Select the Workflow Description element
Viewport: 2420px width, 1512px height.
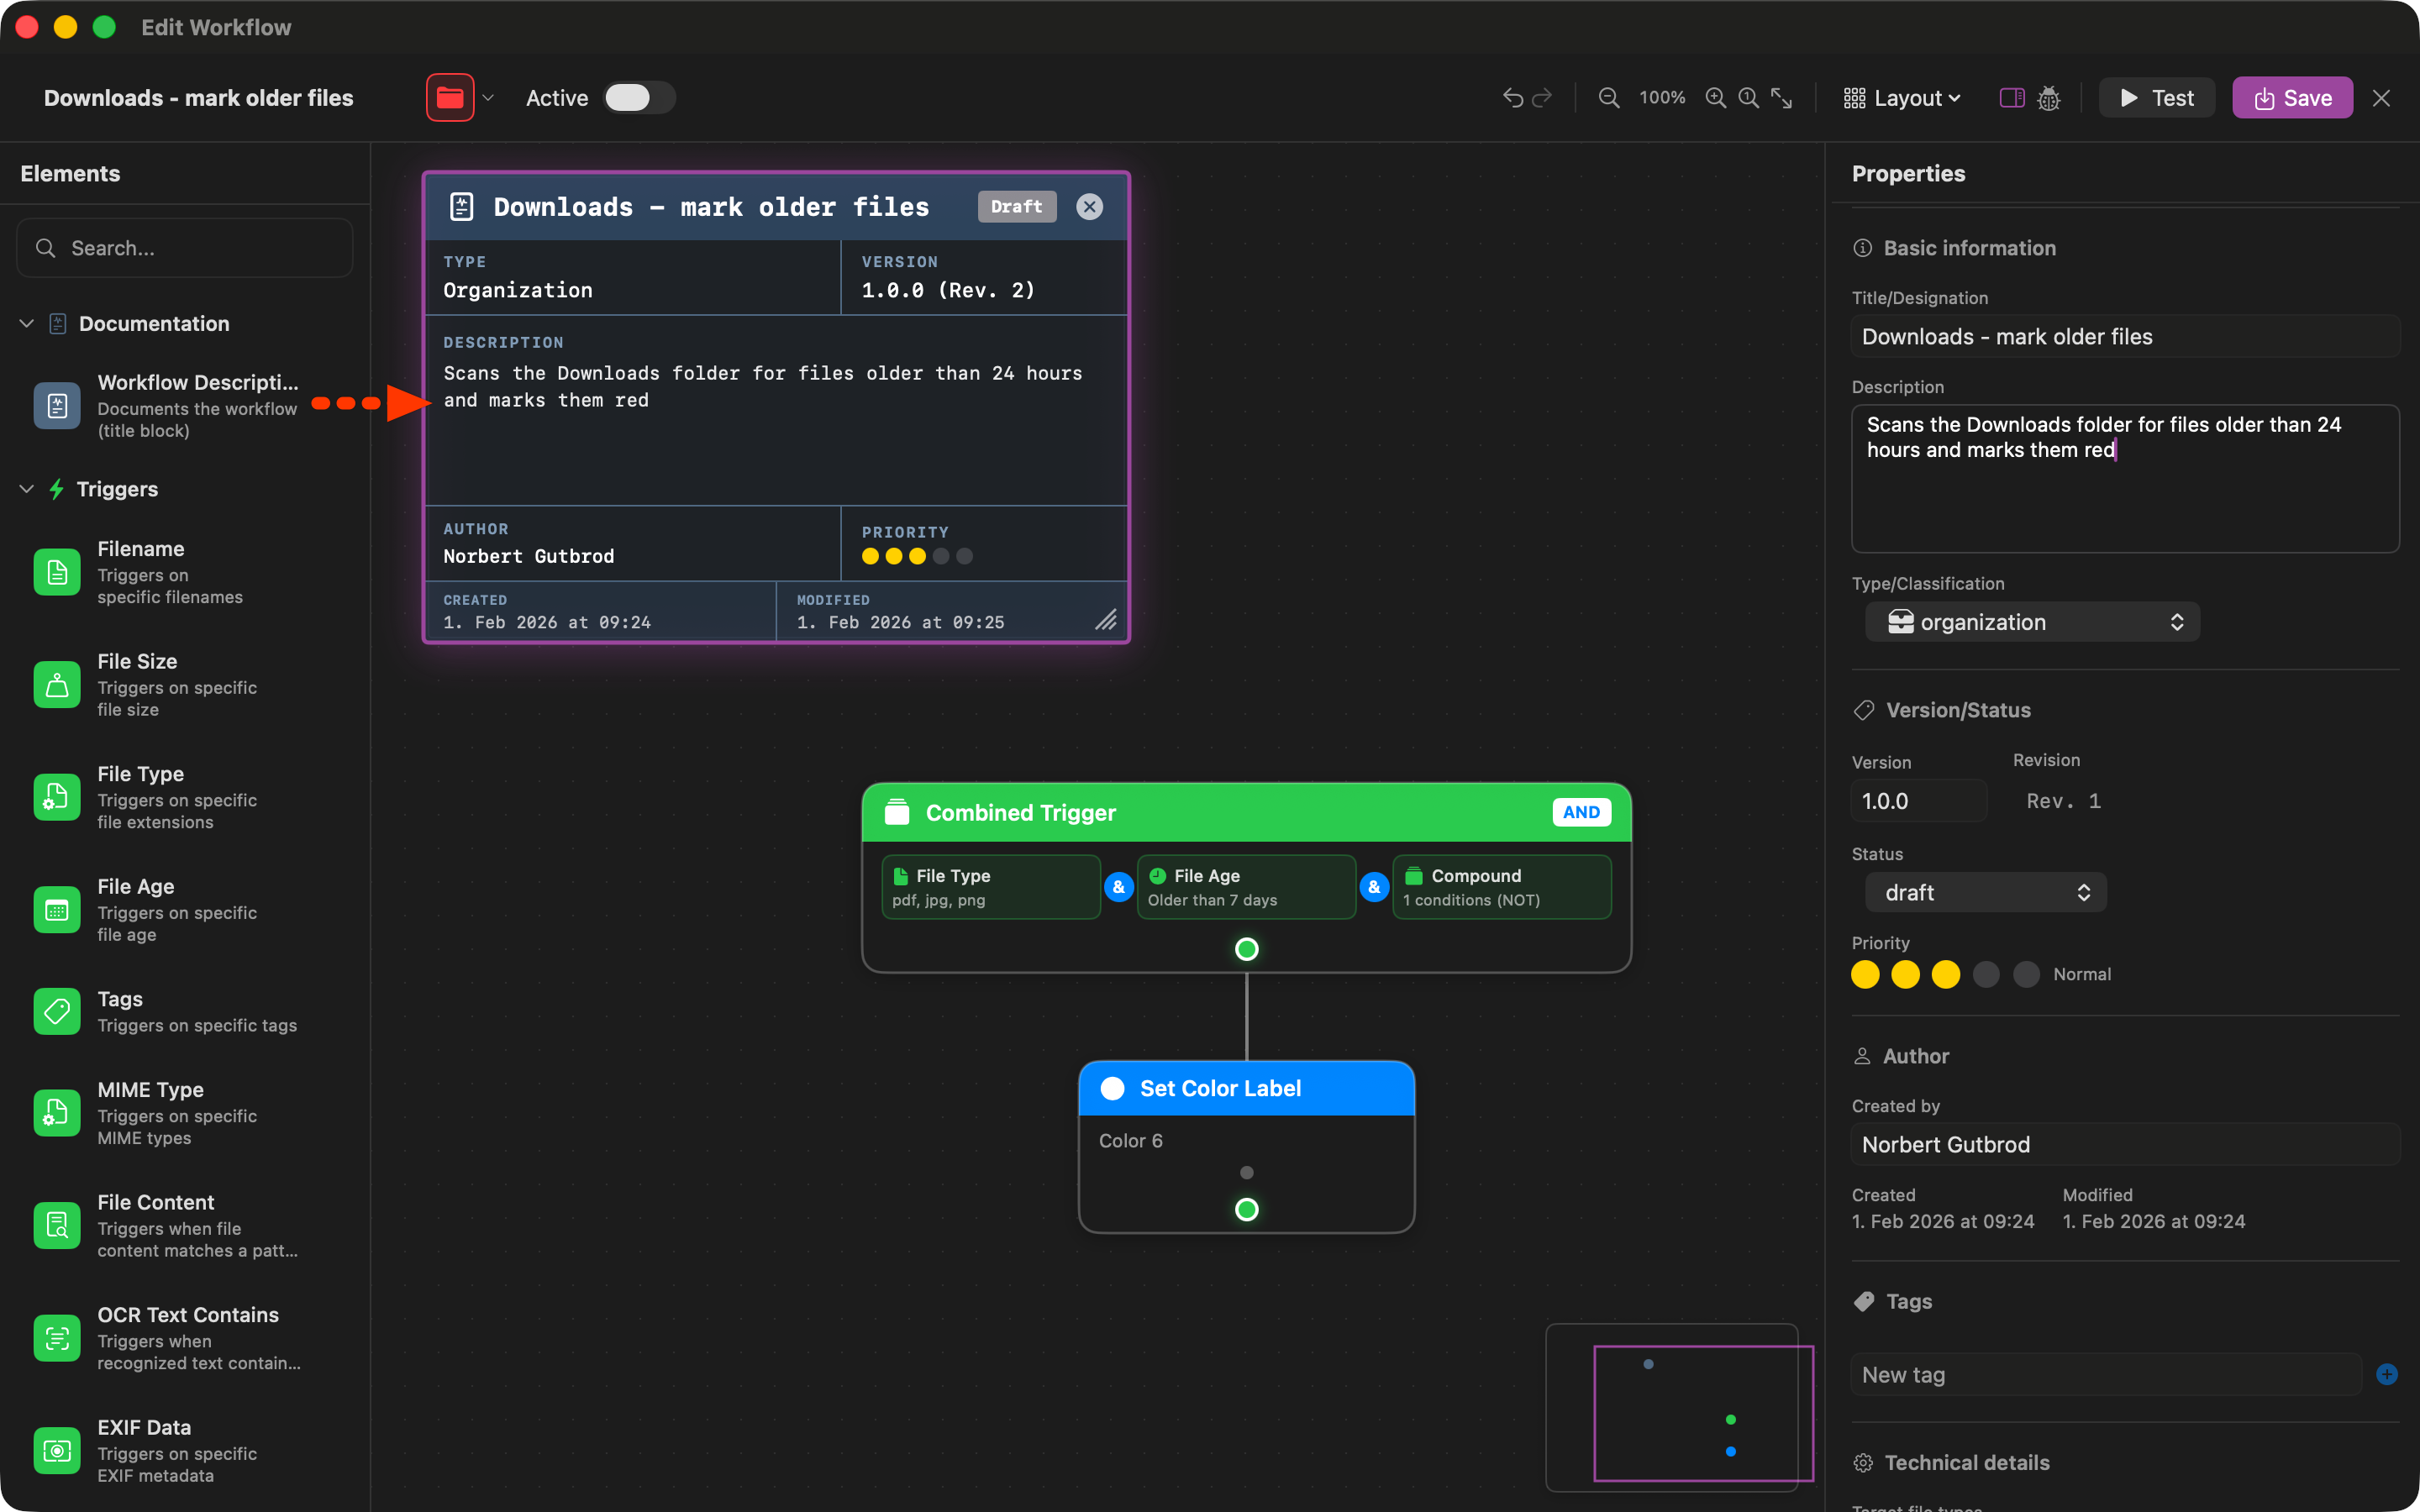168,405
